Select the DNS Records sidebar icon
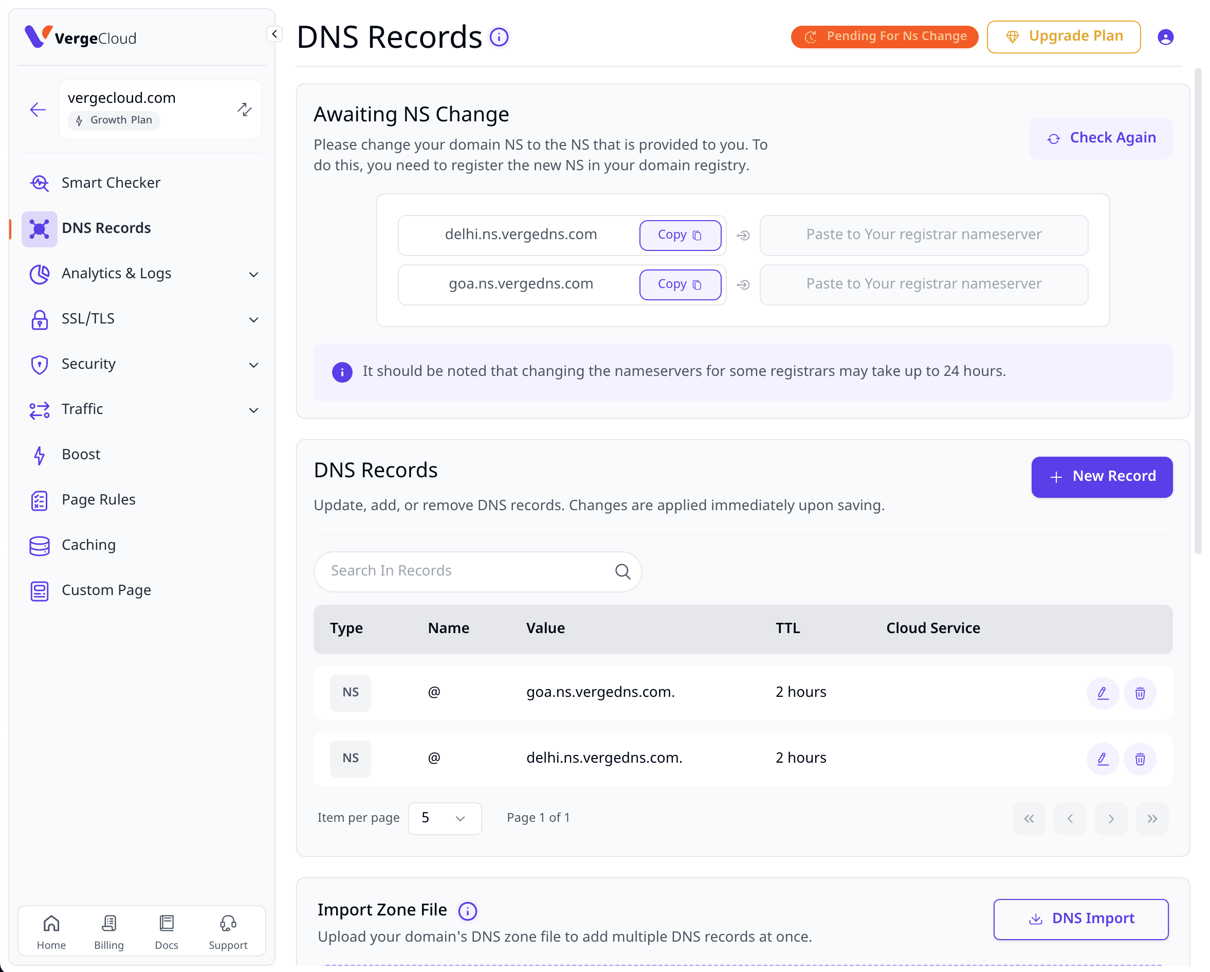 tap(39, 228)
